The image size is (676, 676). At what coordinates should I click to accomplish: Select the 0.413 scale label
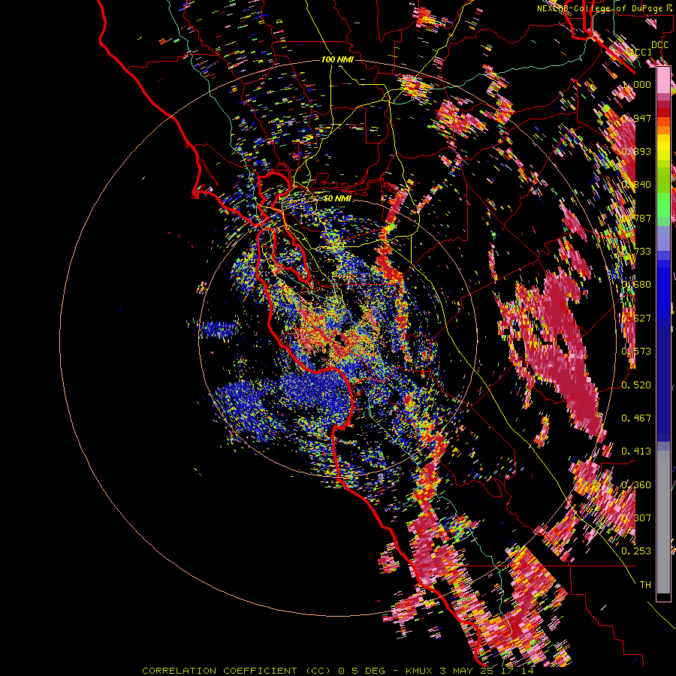[637, 451]
